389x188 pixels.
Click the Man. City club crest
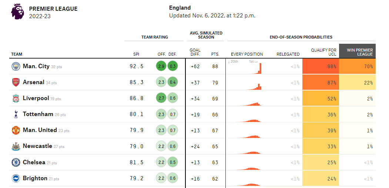tap(16, 66)
